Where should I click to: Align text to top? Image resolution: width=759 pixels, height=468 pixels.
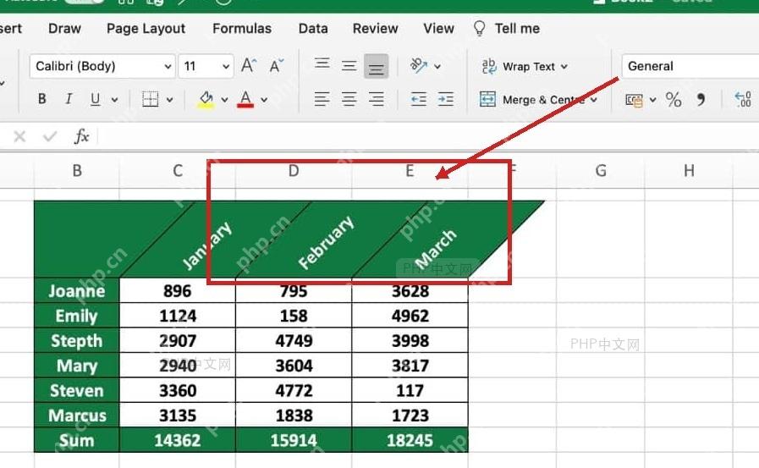click(x=322, y=63)
